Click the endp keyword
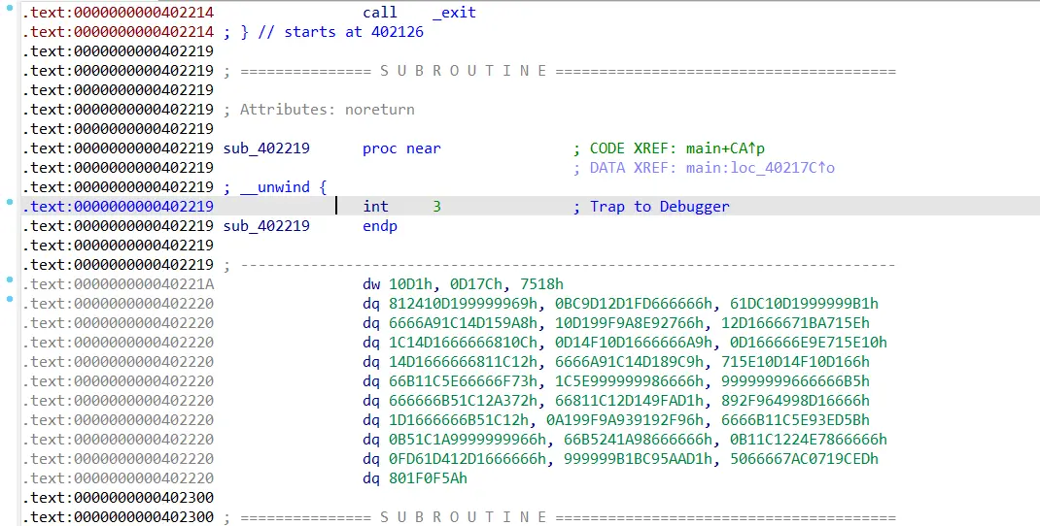1040x526 pixels. click(380, 226)
